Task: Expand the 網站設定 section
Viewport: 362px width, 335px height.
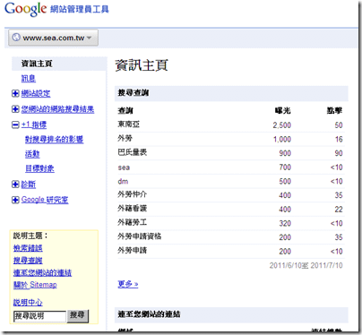Action: pos(15,93)
